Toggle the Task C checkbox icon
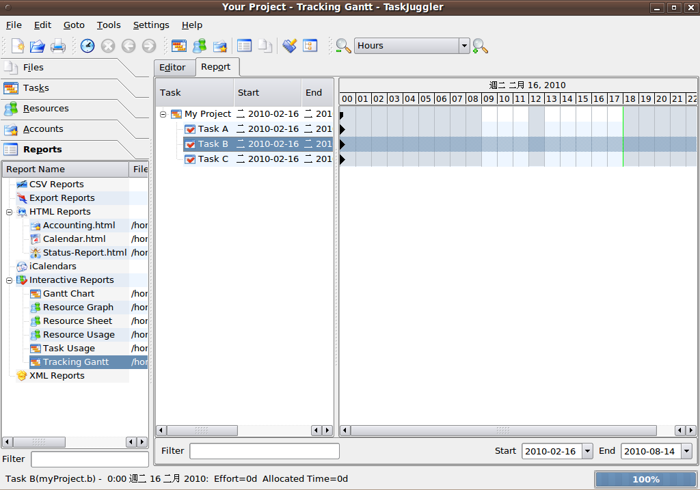Viewport: 700px width, 490px height. (190, 159)
